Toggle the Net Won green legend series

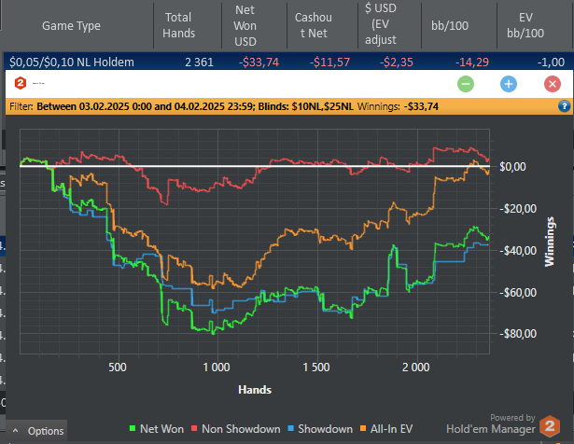pos(156,429)
